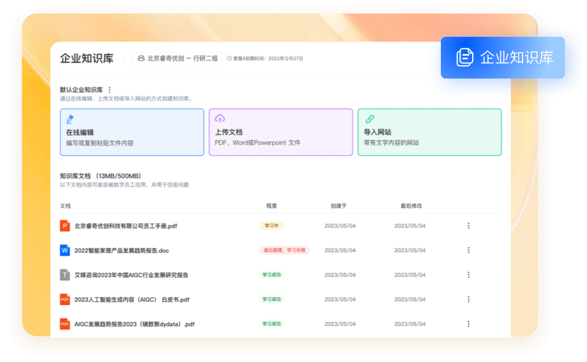Click the cloud upload icon on 上传文档 card

point(220,118)
